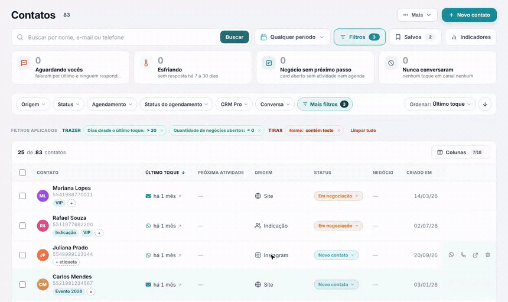
Task: Sort by Último toque column header
Action: point(165,173)
